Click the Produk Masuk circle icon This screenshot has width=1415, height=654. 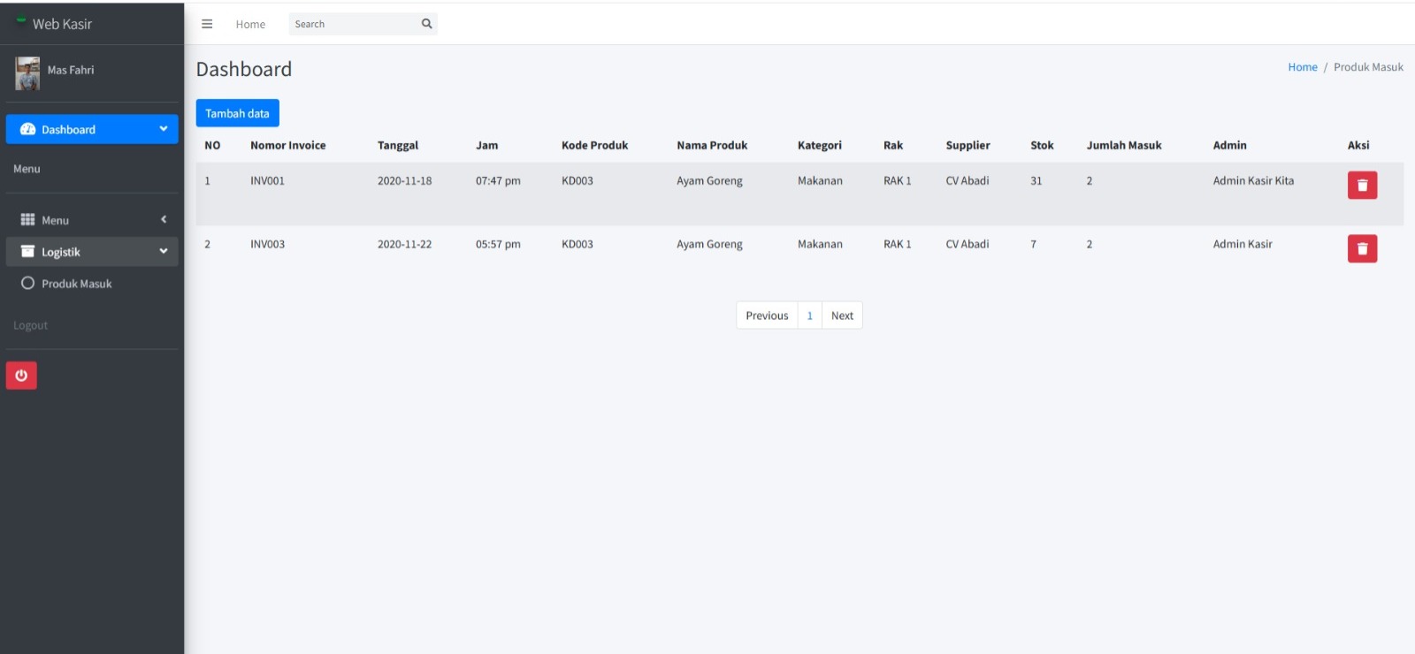pyautogui.click(x=27, y=283)
